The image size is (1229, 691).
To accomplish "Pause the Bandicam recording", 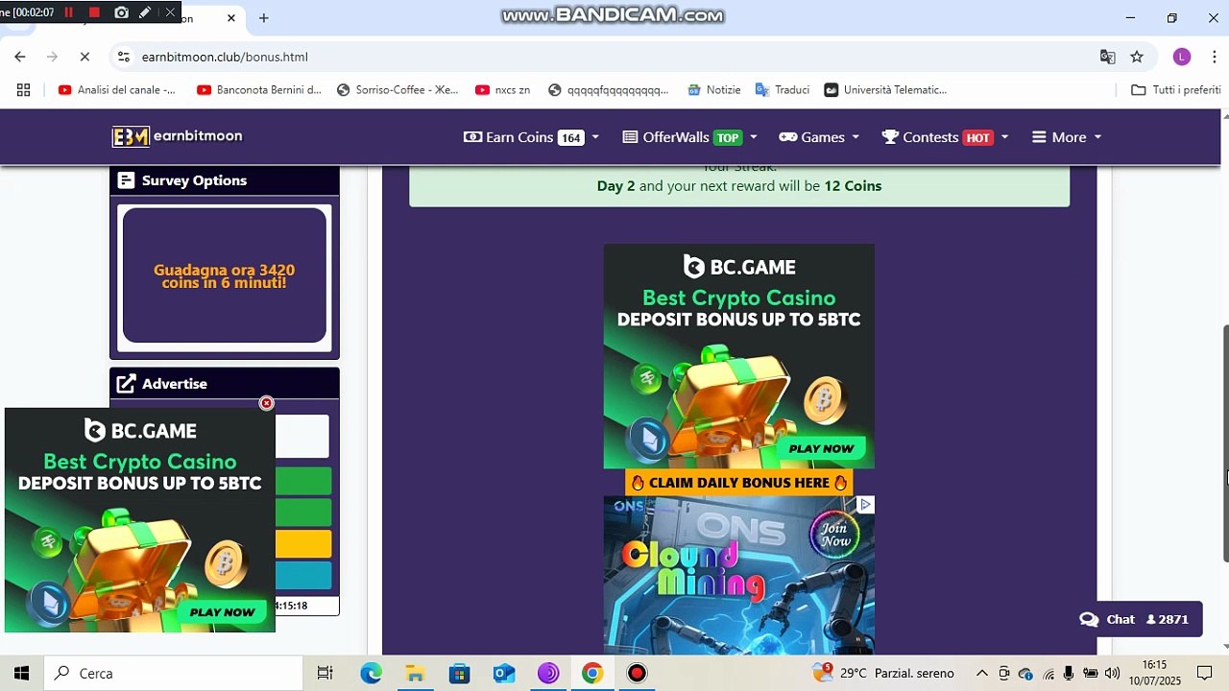I will point(68,12).
